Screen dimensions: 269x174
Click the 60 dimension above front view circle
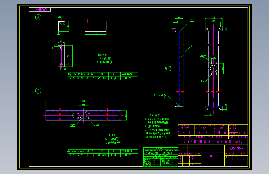point(213,58)
